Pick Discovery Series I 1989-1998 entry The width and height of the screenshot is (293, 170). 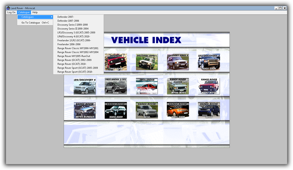(x=78, y=25)
